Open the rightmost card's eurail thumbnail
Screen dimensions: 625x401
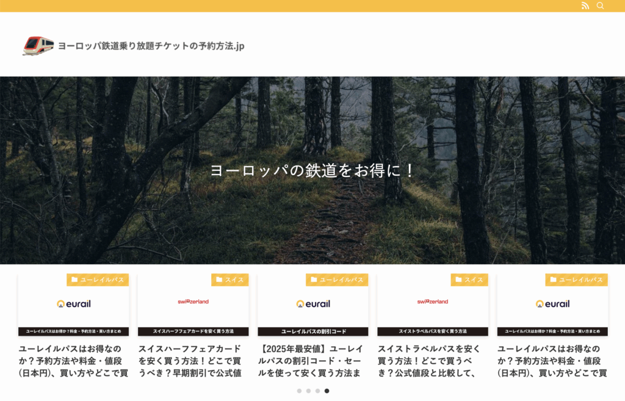[552, 305]
